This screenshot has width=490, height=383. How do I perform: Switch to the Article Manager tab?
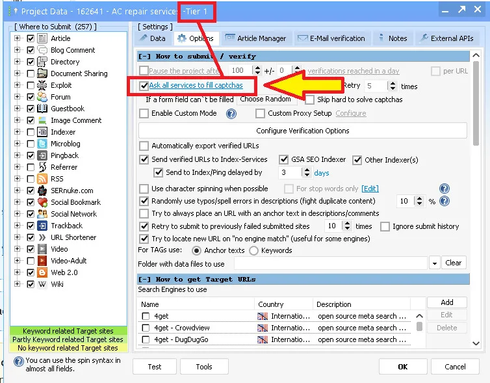coord(255,38)
